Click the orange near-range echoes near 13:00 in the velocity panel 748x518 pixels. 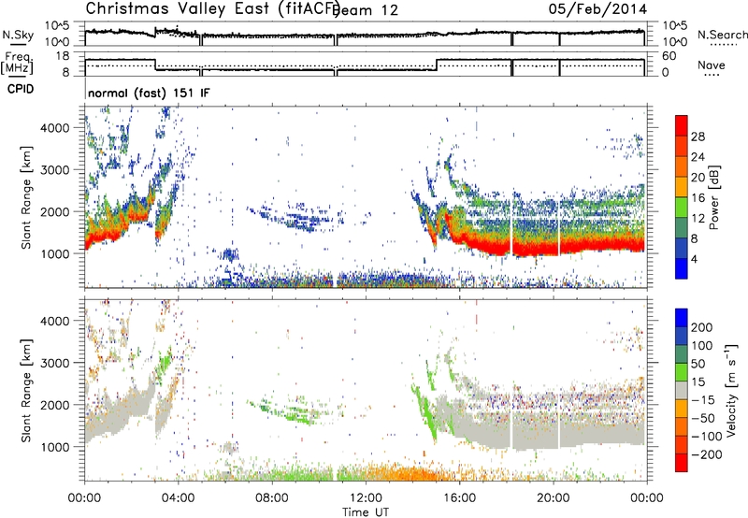pyautogui.click(x=403, y=474)
